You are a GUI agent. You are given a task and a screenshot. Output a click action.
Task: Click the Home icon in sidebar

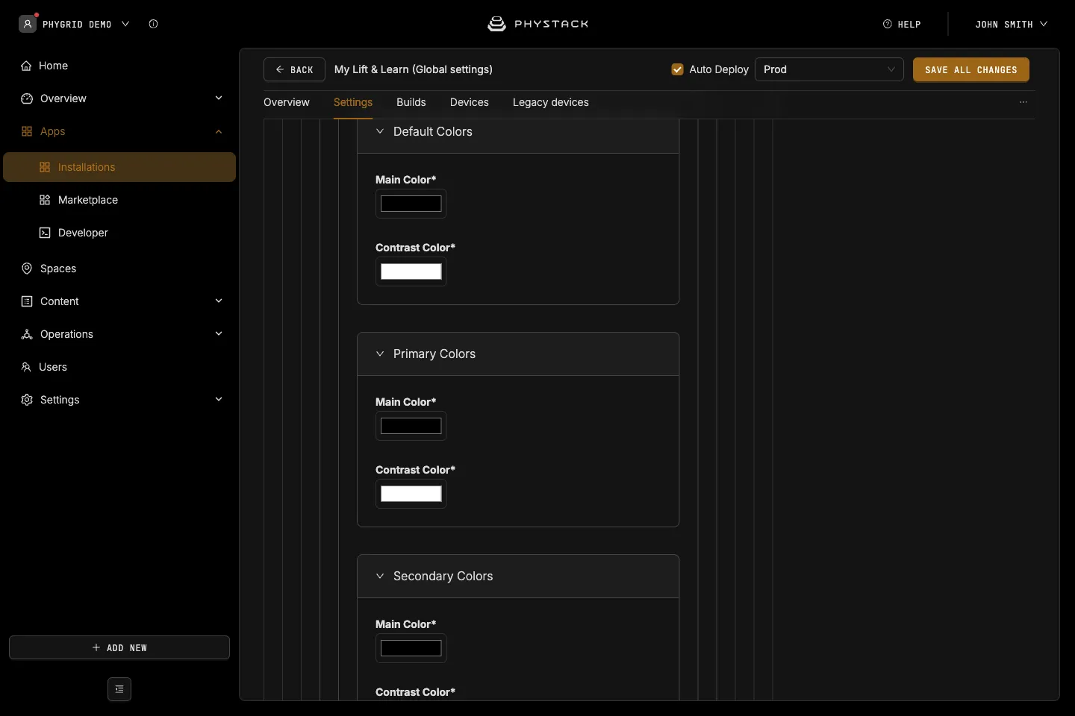pos(27,66)
